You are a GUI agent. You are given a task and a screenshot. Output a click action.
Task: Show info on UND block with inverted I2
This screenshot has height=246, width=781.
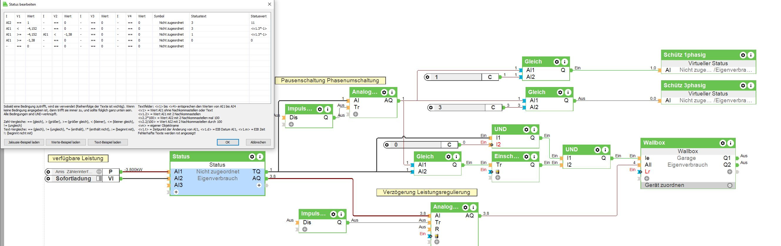point(534,130)
